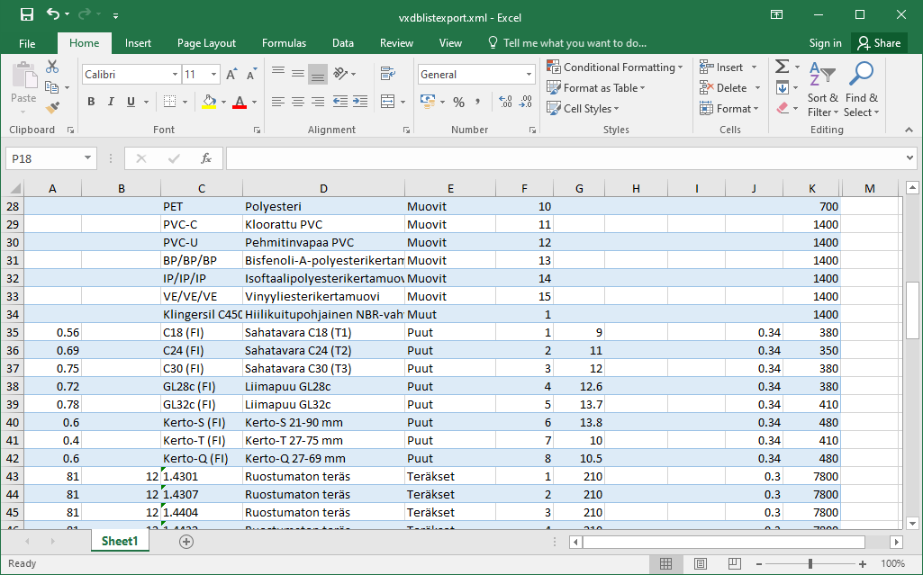The image size is (923, 575).
Task: Click the Share button
Action: point(878,43)
